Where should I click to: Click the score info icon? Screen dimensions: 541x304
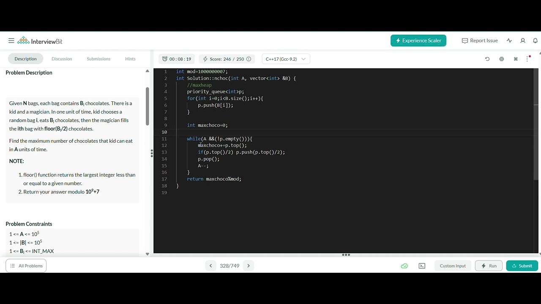pos(249,59)
